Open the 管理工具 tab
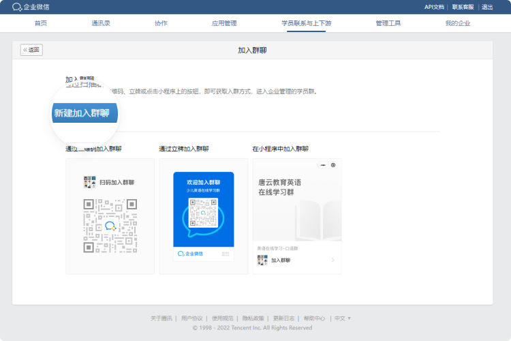The width and height of the screenshot is (511, 341). pyautogui.click(x=388, y=23)
